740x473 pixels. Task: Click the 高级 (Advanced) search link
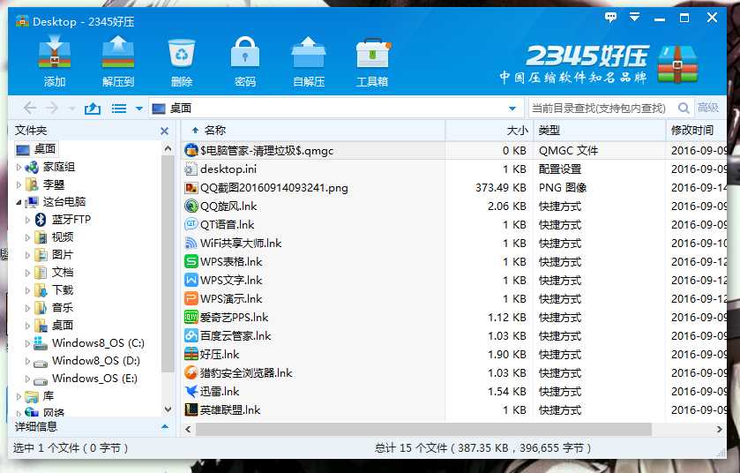[708, 108]
